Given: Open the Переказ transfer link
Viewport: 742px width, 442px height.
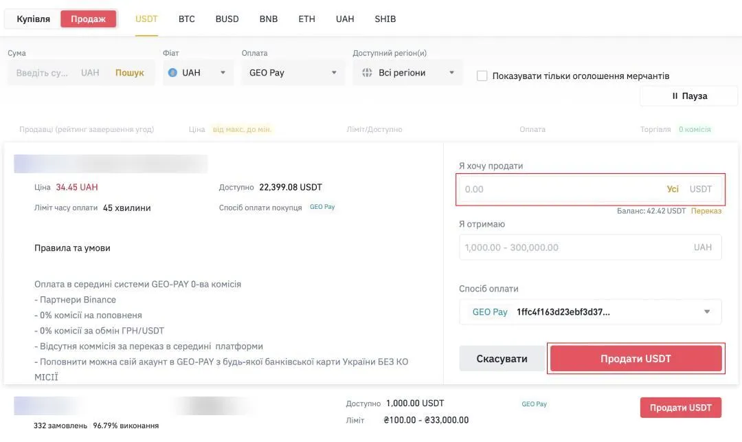Looking at the screenshot, I should pos(706,211).
